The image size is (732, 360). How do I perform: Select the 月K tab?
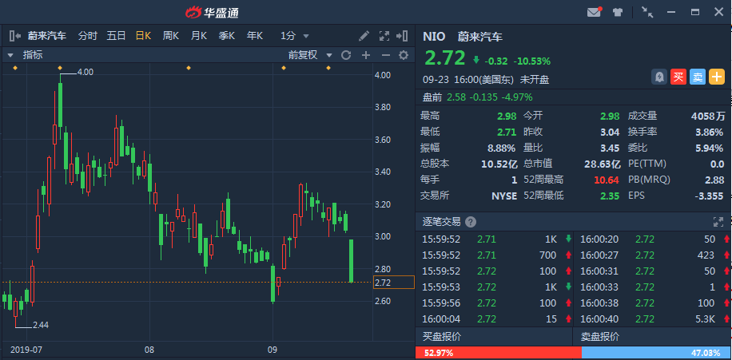(199, 36)
